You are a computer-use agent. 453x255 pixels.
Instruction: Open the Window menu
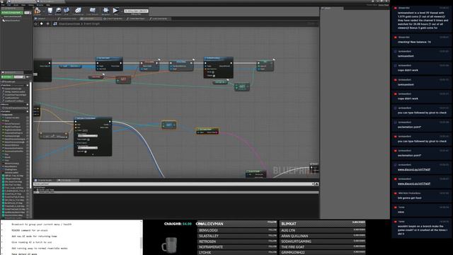coord(40,5)
